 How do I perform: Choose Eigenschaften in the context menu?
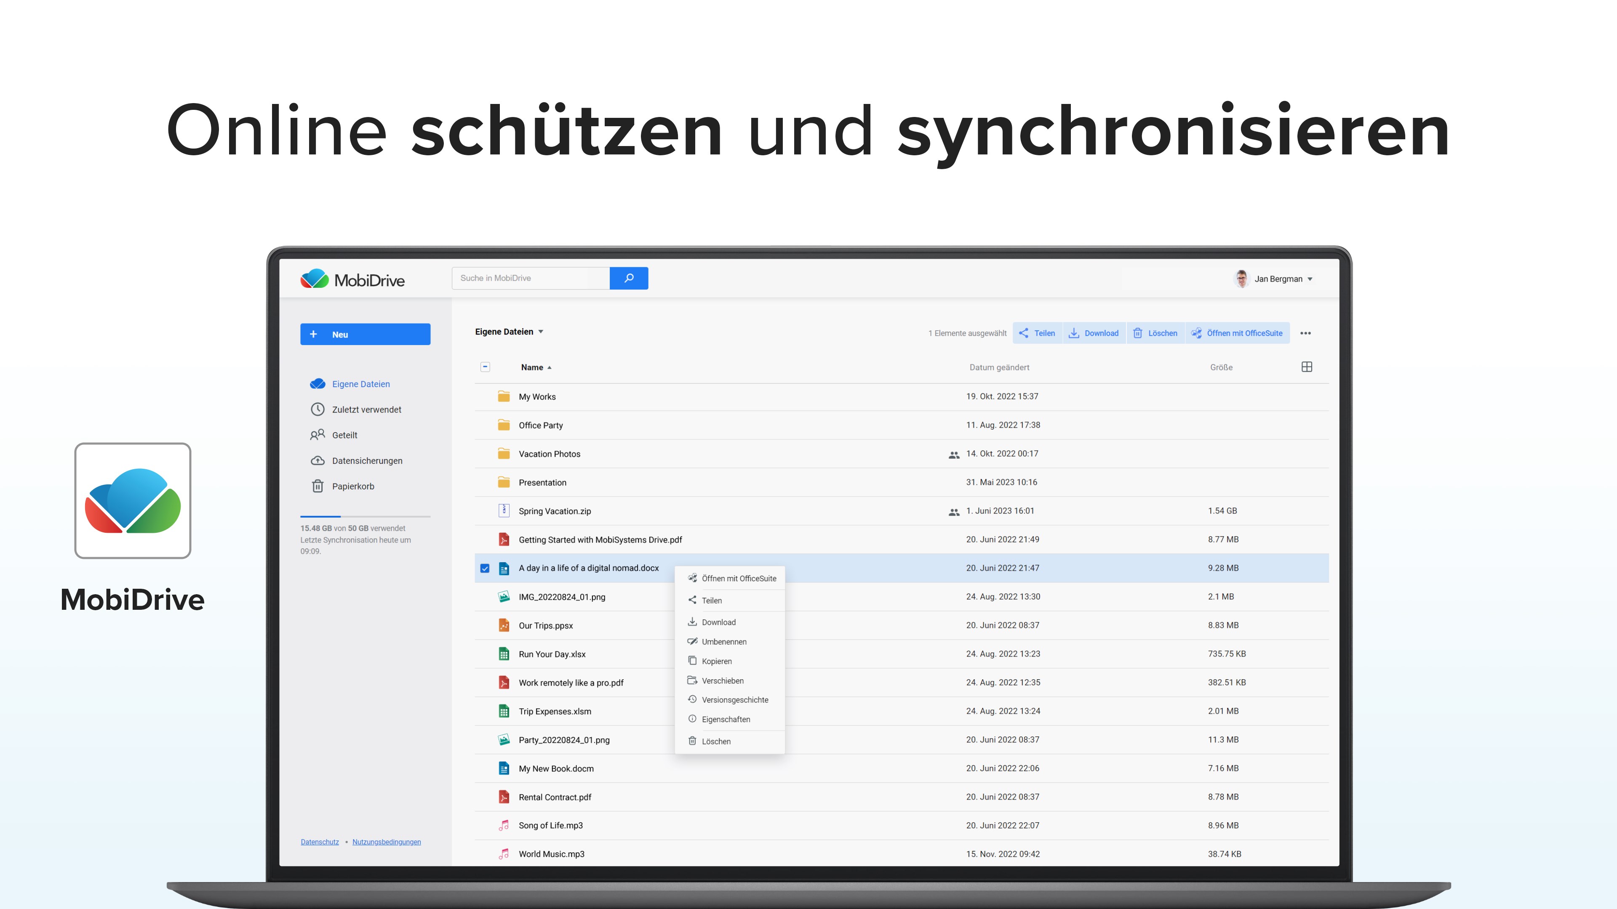(x=730, y=720)
